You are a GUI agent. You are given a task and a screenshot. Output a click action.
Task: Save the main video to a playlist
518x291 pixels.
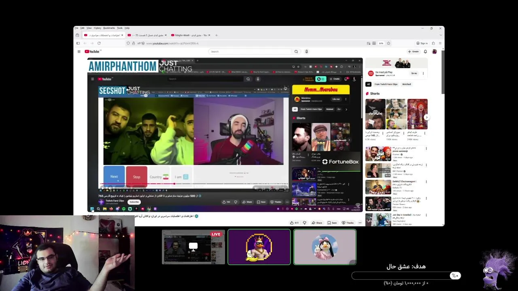click(332, 223)
